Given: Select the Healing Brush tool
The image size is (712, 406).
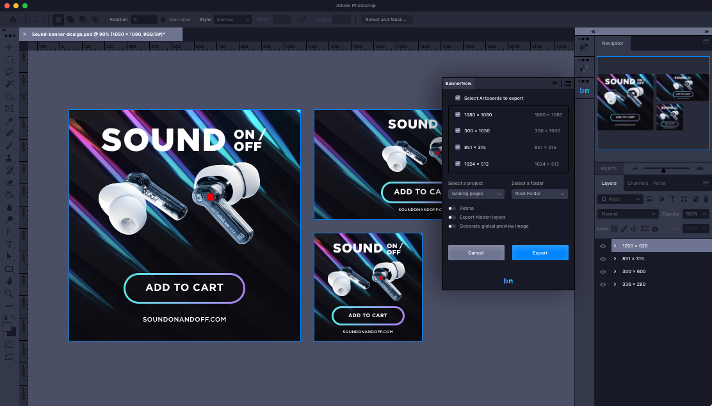Looking at the screenshot, I should pyautogui.click(x=9, y=133).
